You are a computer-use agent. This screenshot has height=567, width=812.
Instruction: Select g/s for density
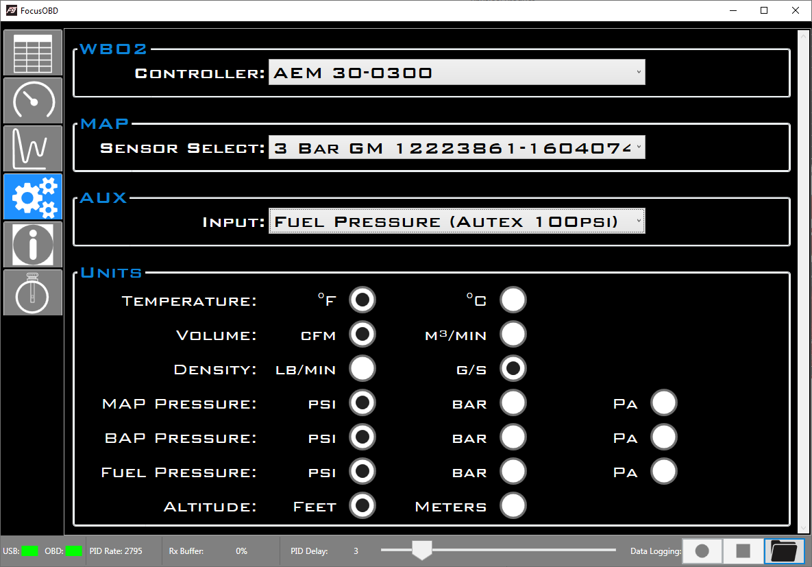coord(513,368)
